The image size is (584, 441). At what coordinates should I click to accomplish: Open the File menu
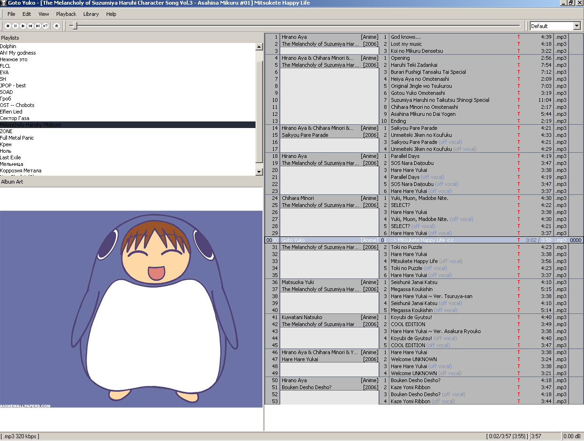11,14
